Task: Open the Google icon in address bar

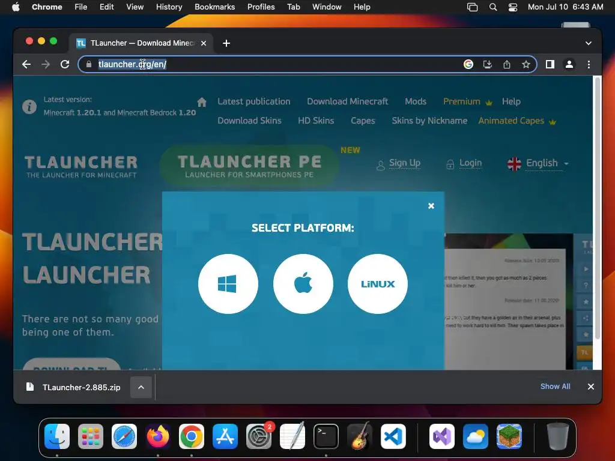Action: tap(468, 64)
